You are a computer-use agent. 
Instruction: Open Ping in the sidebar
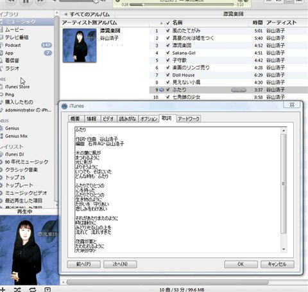pyautogui.click(x=10, y=95)
